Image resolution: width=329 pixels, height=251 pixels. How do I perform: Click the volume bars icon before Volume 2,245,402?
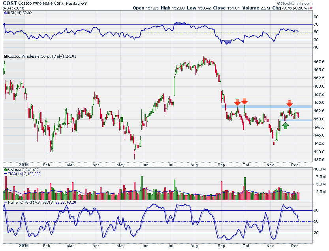6,170
